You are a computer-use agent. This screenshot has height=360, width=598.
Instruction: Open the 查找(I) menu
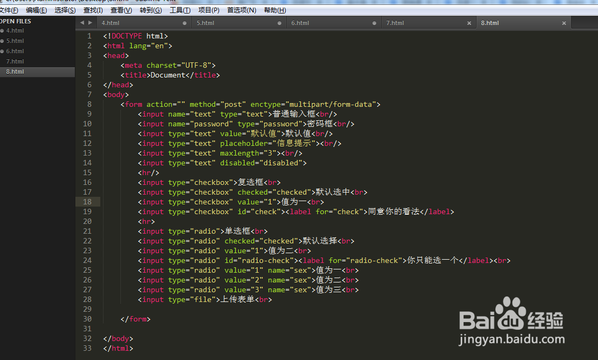coord(93,10)
